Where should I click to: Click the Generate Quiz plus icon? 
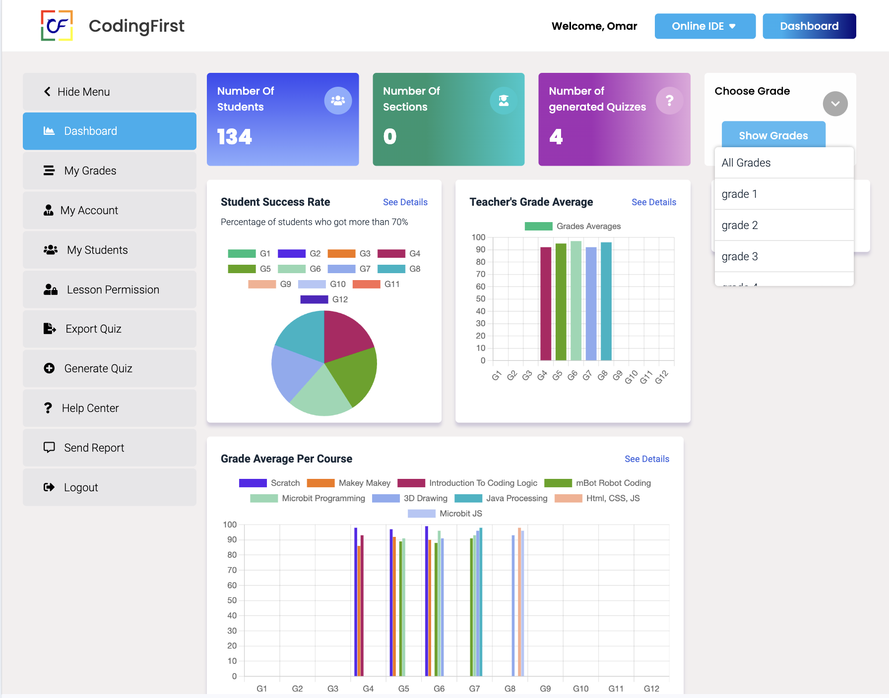(x=49, y=368)
